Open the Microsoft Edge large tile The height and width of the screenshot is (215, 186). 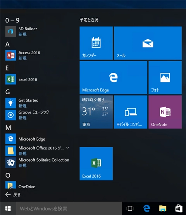(113, 77)
